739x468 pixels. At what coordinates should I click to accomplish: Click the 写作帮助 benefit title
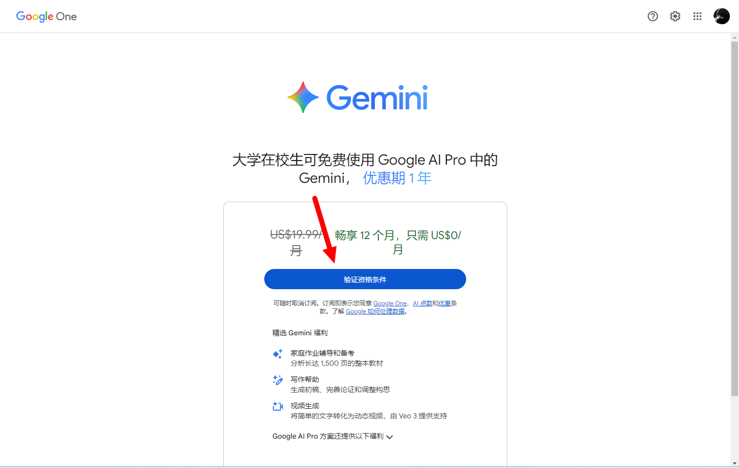305,379
